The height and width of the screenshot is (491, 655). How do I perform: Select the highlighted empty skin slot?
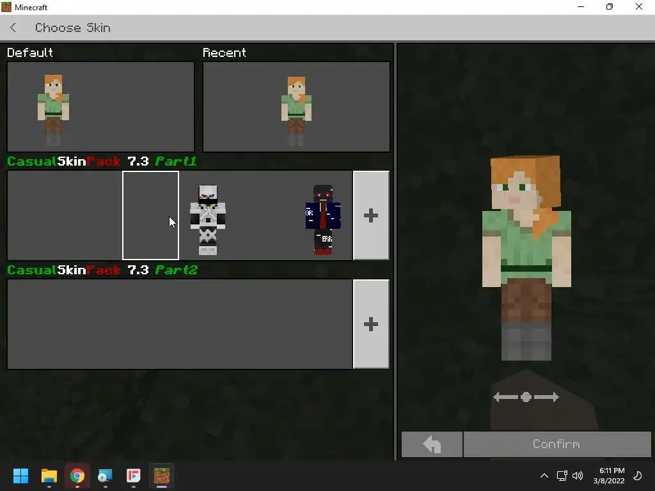pos(150,215)
